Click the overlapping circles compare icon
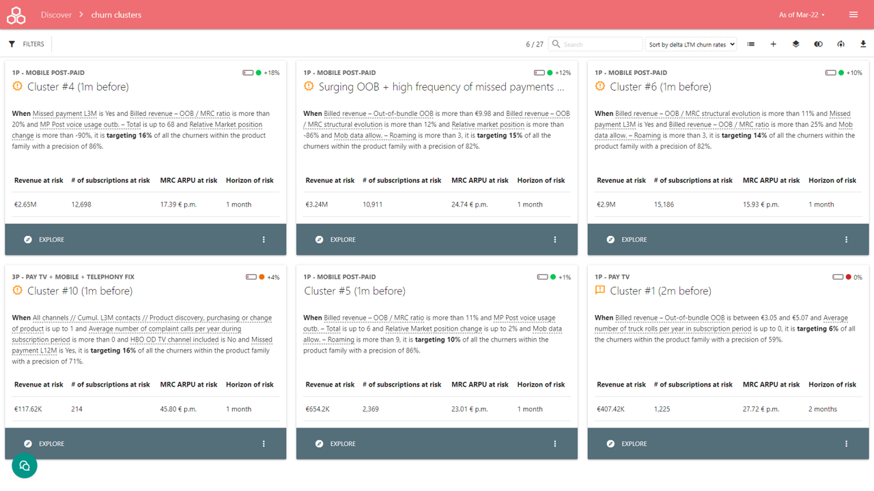 (x=819, y=44)
